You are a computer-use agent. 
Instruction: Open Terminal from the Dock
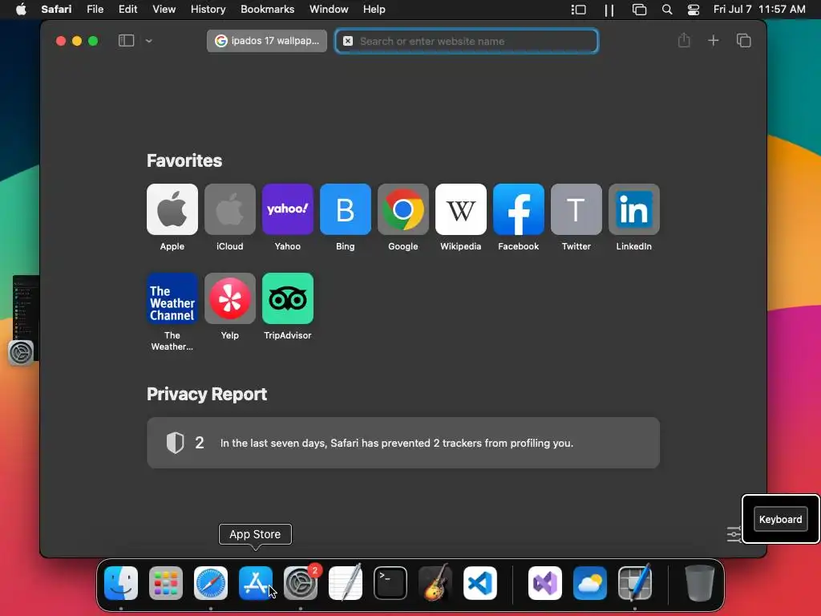[390, 583]
